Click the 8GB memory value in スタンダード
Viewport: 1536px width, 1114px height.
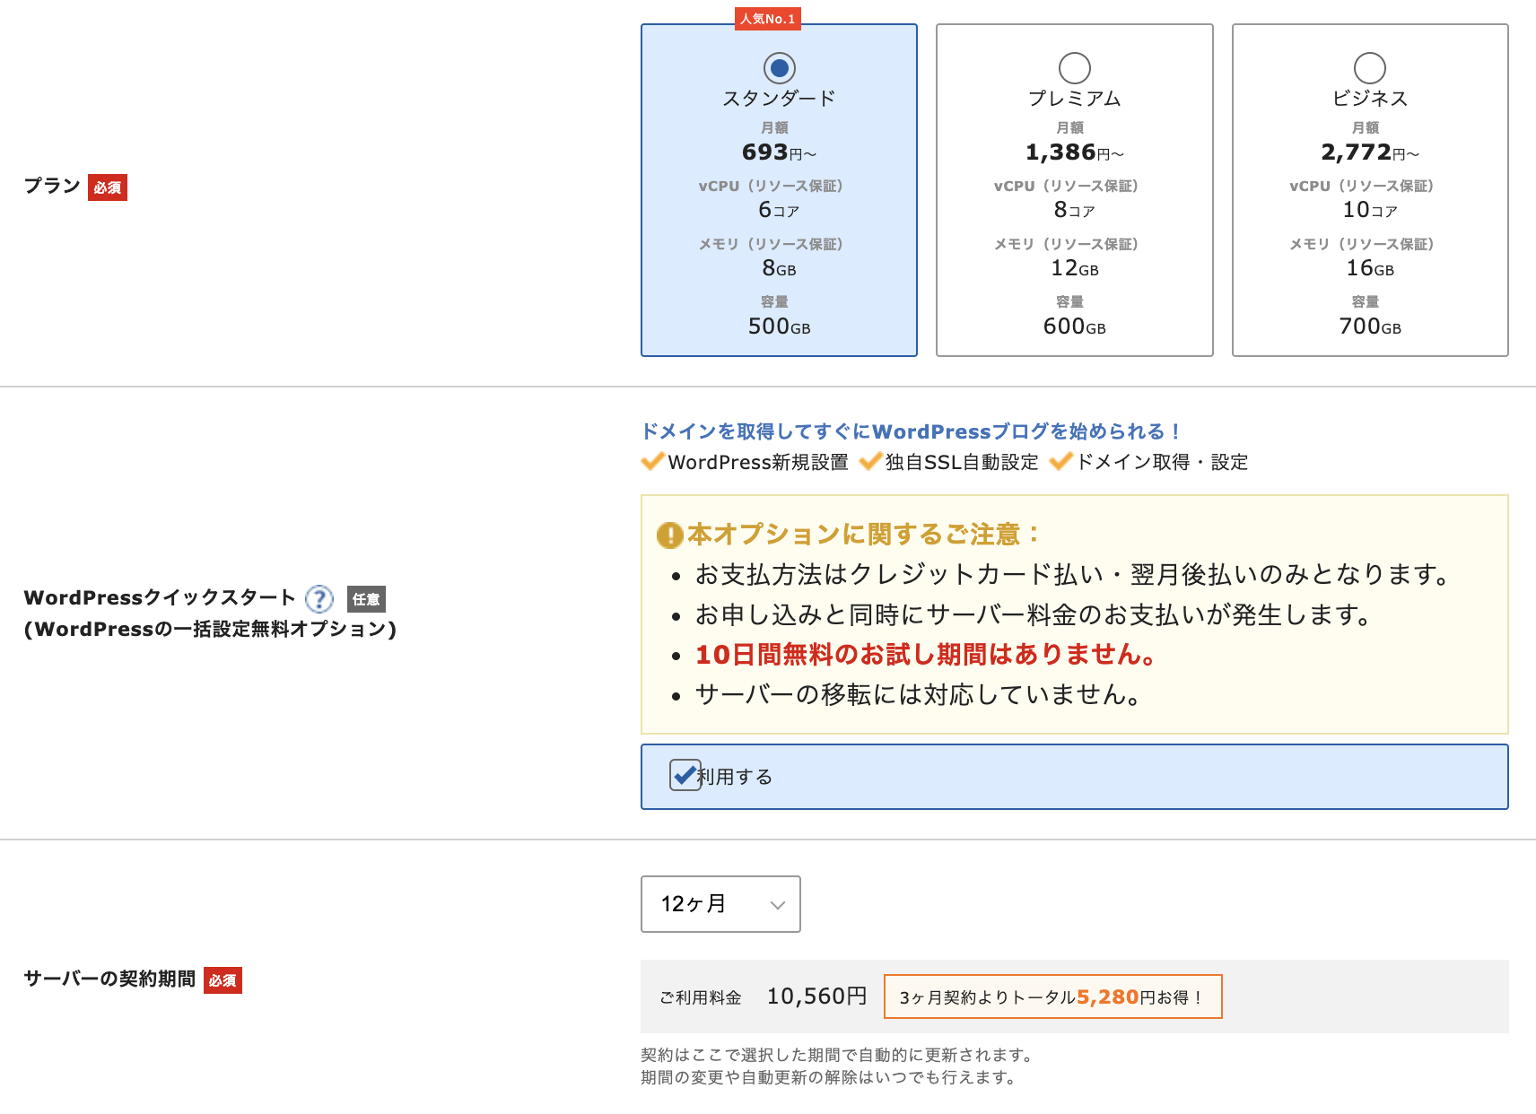click(779, 268)
